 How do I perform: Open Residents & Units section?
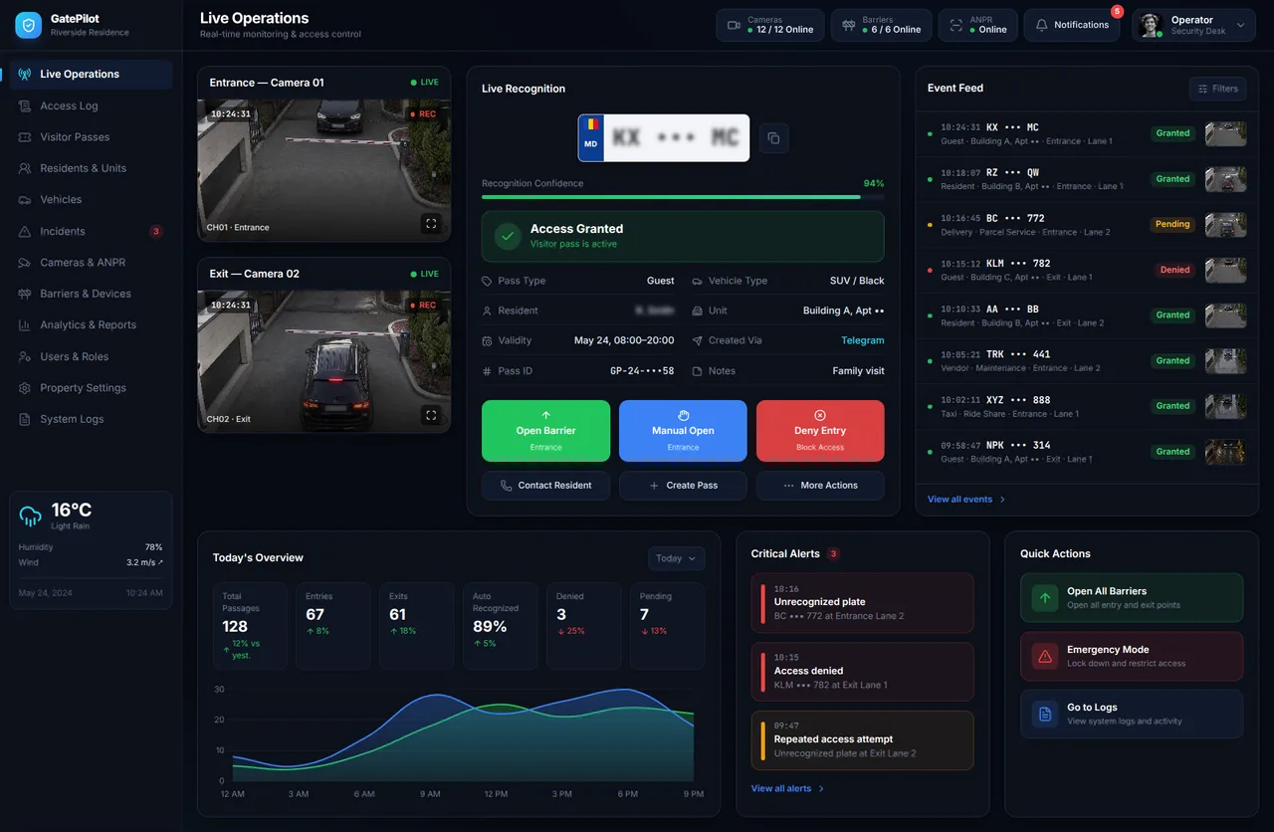(91, 168)
